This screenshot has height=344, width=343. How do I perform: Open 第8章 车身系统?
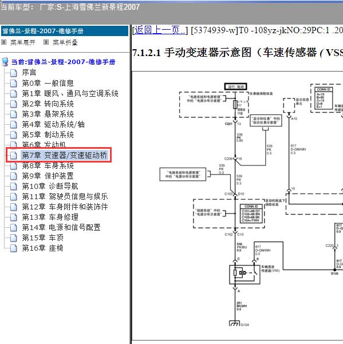(48, 165)
